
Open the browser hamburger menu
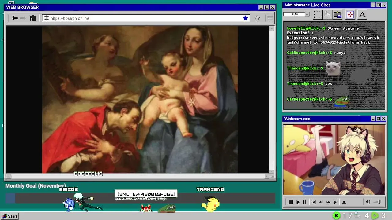point(270,18)
